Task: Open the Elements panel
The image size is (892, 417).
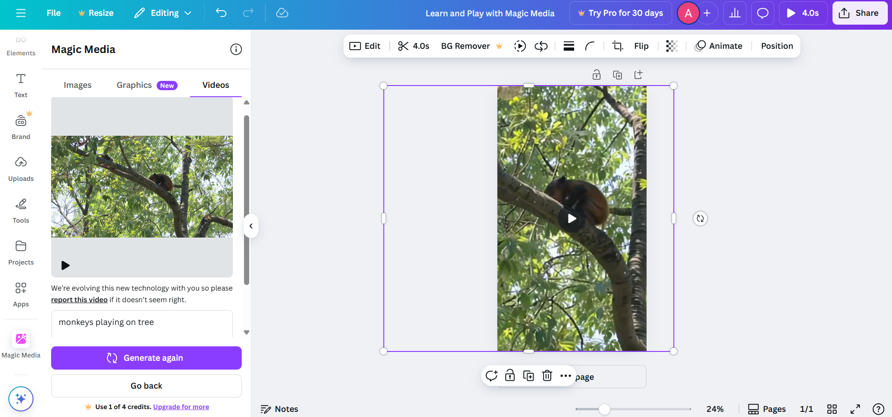Action: click(21, 45)
